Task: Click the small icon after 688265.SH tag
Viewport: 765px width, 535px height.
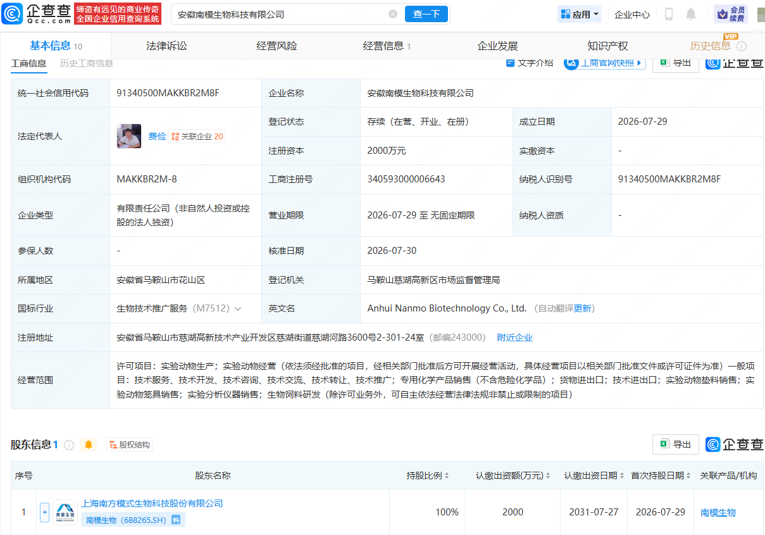Action: click(x=177, y=520)
